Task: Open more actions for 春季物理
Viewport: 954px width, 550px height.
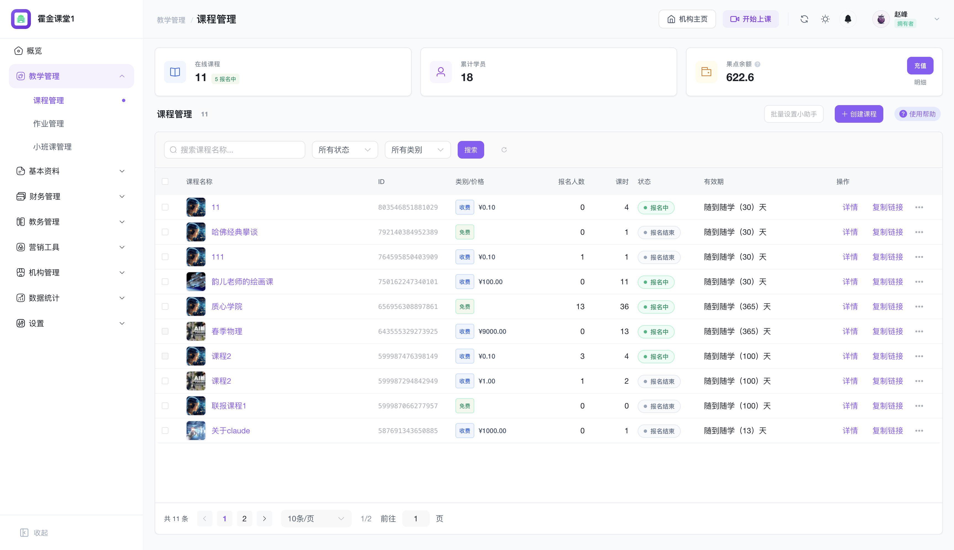Action: 919,332
